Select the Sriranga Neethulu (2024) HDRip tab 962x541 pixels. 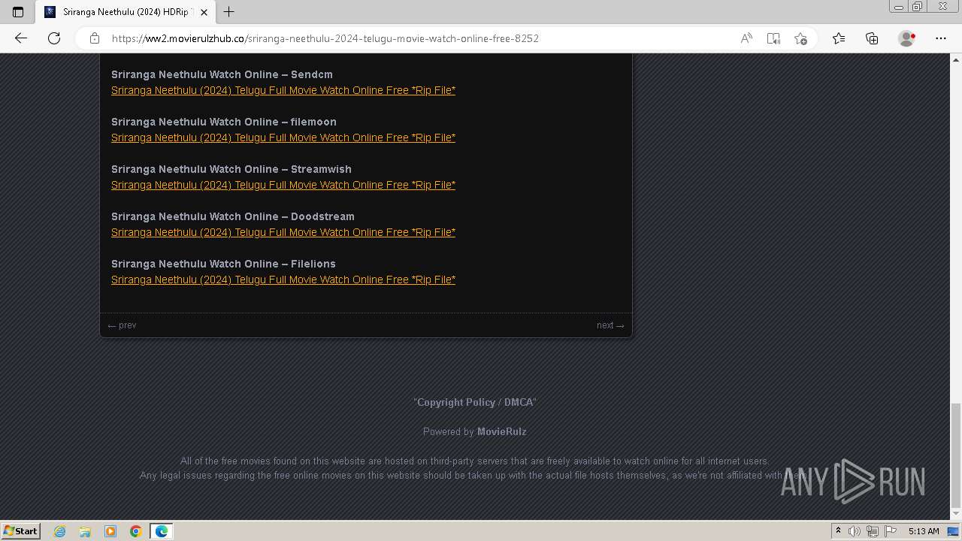coord(126,12)
